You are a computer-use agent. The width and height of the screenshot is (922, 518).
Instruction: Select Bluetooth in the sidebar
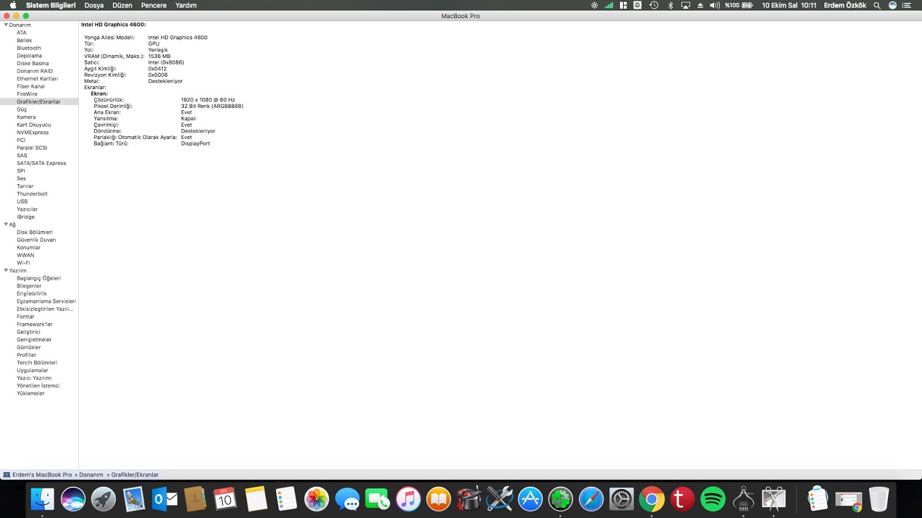(29, 48)
